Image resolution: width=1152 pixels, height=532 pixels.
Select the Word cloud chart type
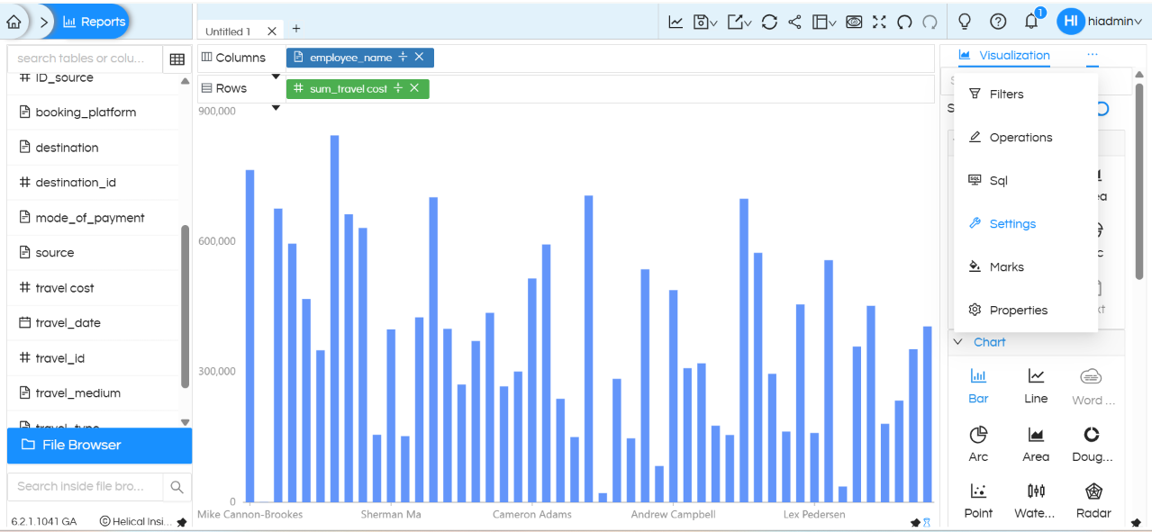(1092, 387)
